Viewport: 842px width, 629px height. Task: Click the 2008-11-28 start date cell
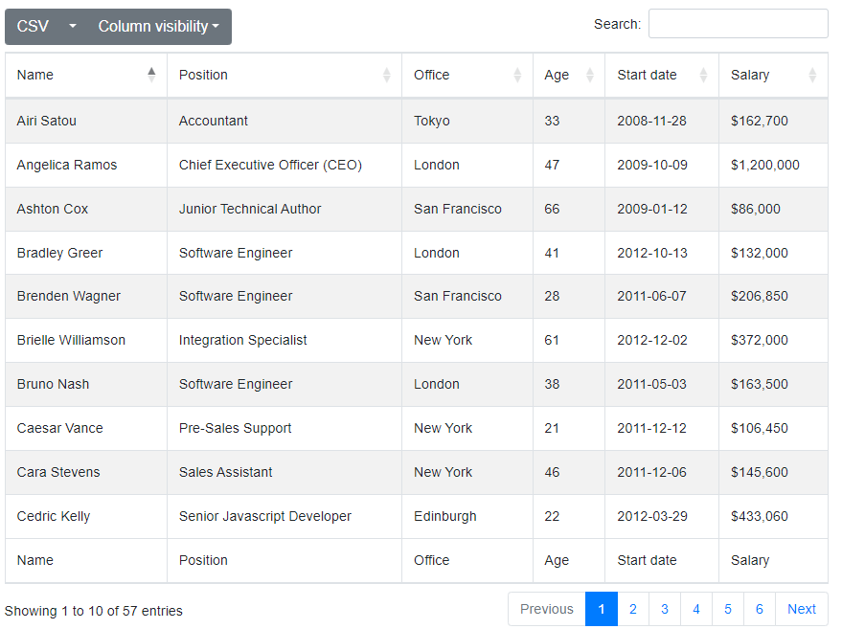(662, 121)
